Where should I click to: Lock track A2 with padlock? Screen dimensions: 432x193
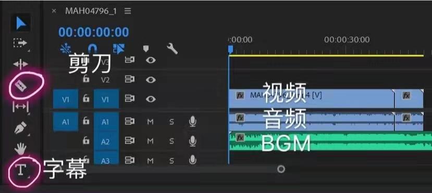pyautogui.click(x=86, y=140)
